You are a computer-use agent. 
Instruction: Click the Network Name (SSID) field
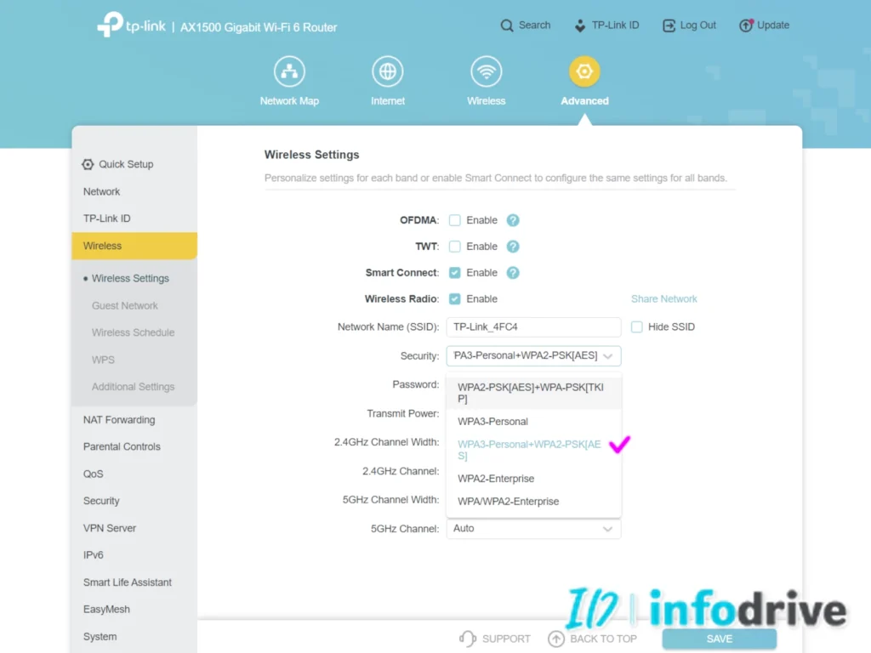tap(533, 327)
